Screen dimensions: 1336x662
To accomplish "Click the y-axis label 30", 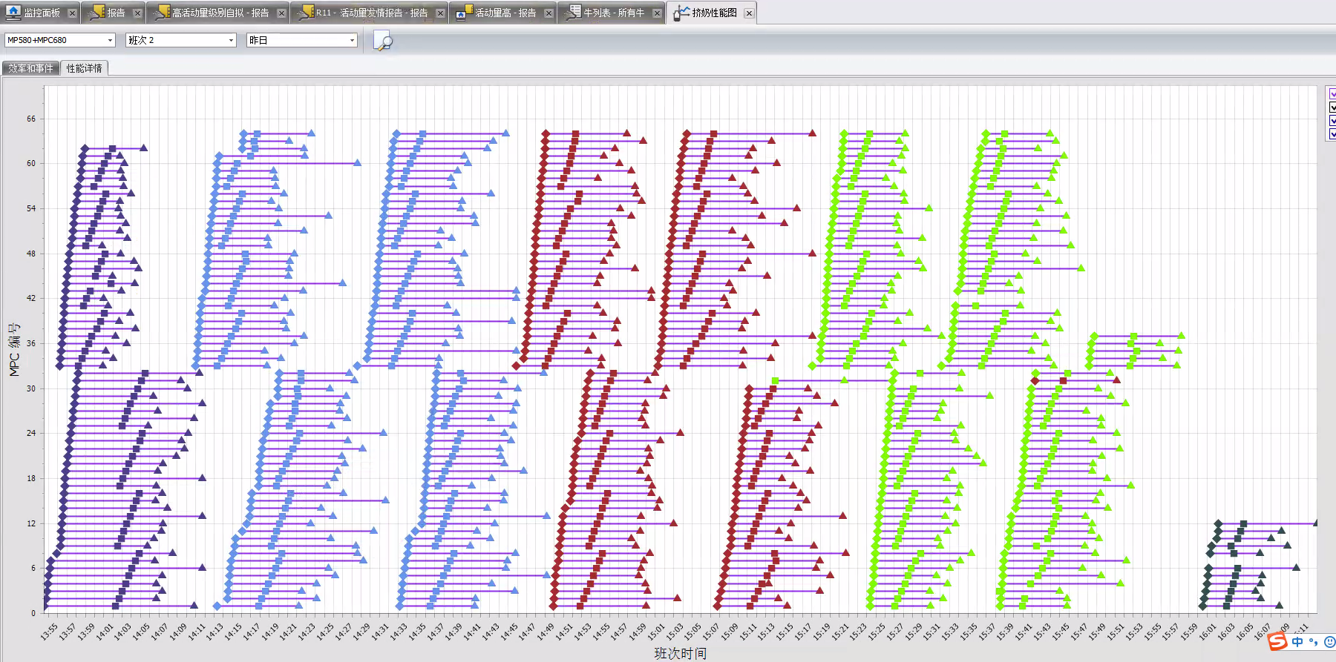I will point(31,388).
